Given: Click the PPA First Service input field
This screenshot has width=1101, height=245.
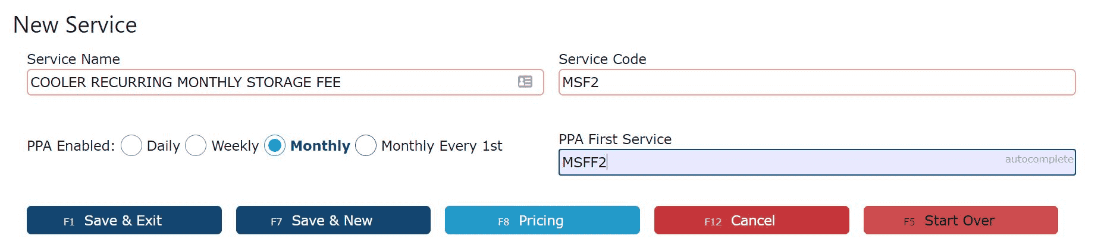Looking at the screenshot, I should (817, 162).
